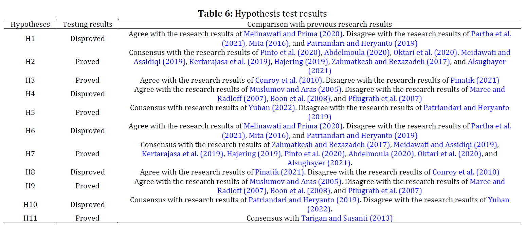
Task: Click the H10 hypothesis cell
Action: 30,205
